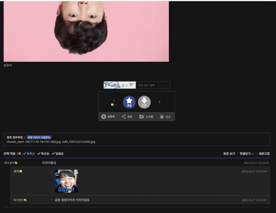Open attachment stream_new1-20211110-141701-000.jpg
Viewport: 276px width, 213px height.
[34, 142]
